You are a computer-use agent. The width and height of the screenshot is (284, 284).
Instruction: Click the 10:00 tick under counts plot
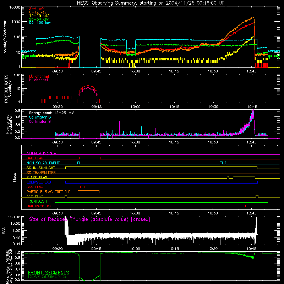coord(135,71)
